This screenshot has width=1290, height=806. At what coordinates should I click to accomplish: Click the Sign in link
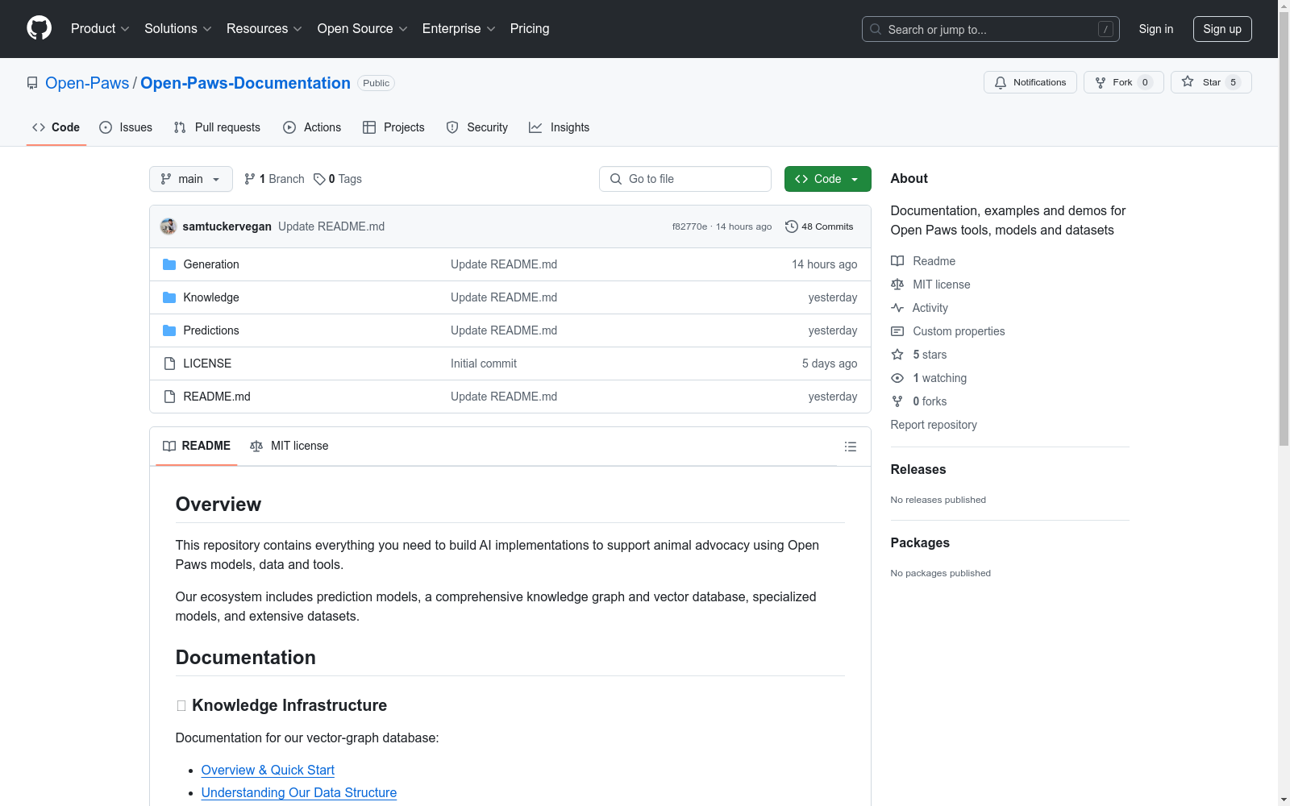(1156, 29)
